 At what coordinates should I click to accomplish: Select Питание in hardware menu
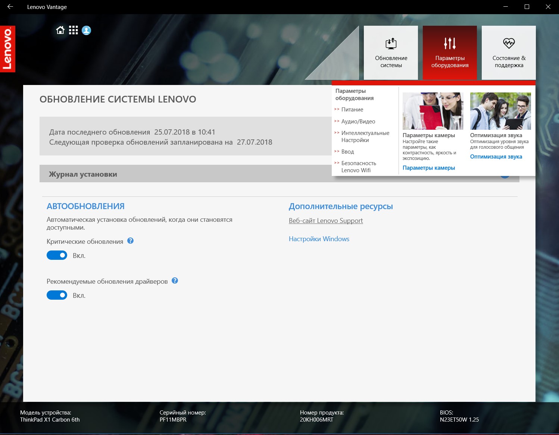click(x=352, y=110)
